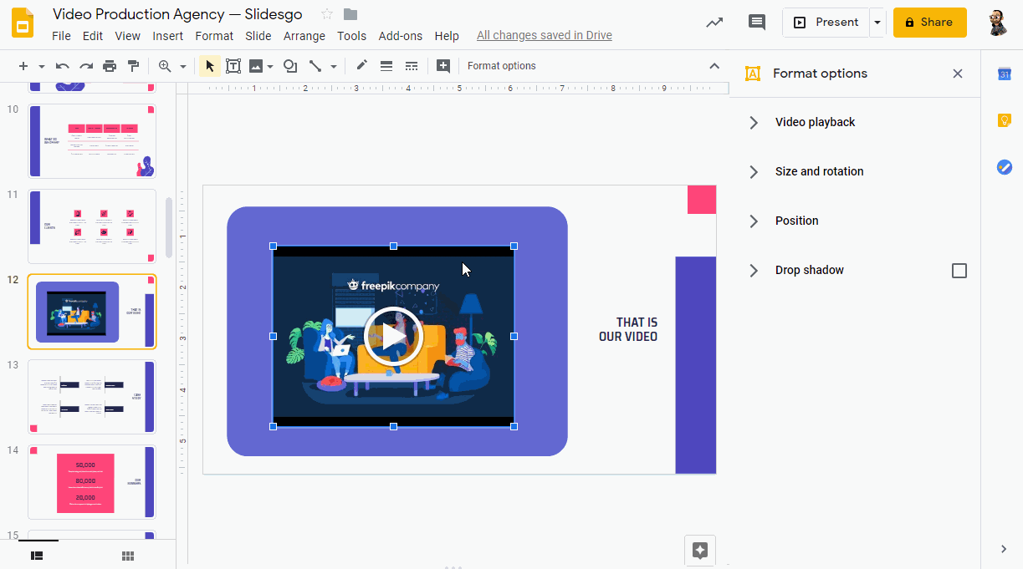This screenshot has width=1023, height=569.
Task: Select the line tool
Action: tap(315, 66)
